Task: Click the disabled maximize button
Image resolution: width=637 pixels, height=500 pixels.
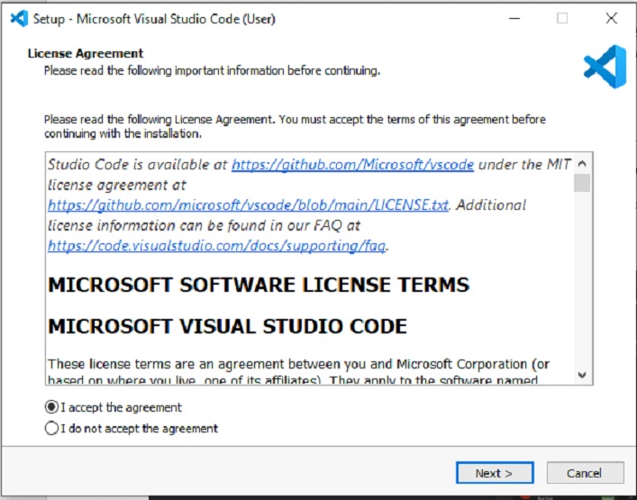Action: 562,18
